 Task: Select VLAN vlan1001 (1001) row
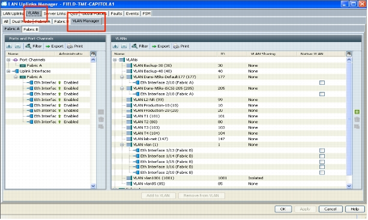pos(229,178)
